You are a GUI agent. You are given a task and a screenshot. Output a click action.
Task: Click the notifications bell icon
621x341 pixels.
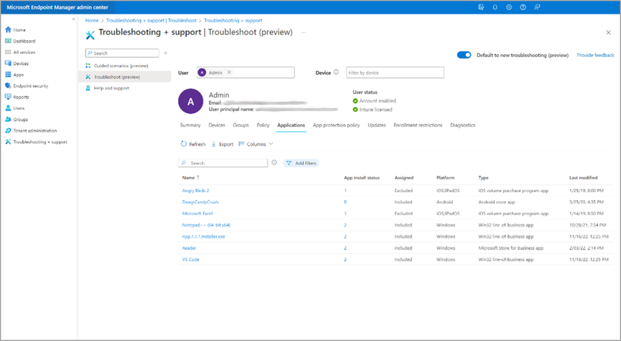click(x=495, y=7)
